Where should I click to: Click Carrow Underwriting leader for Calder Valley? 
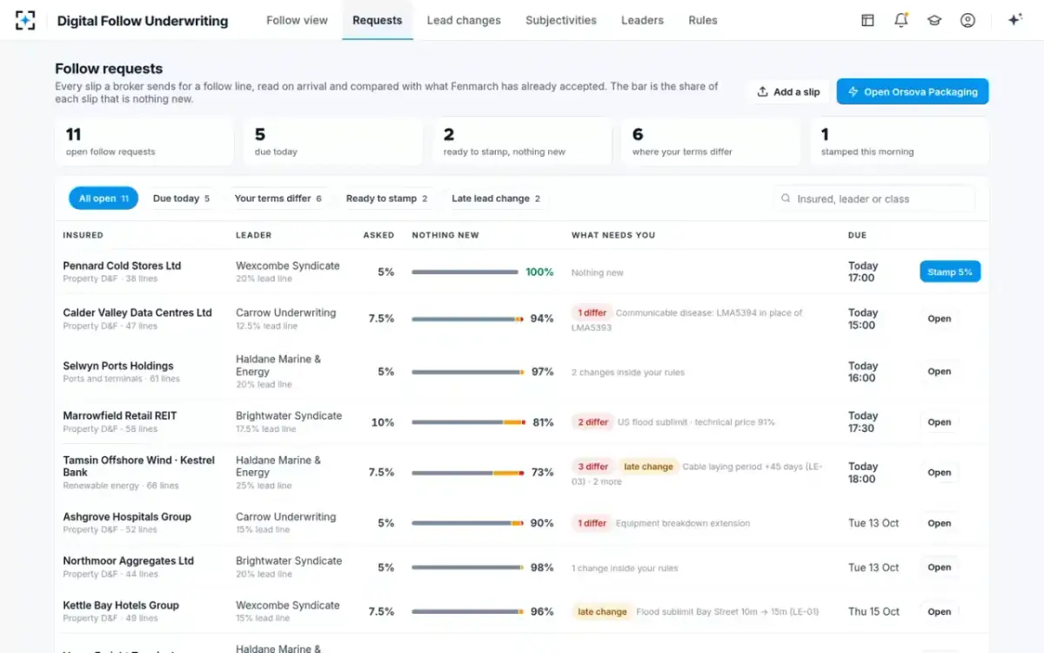[285, 313]
